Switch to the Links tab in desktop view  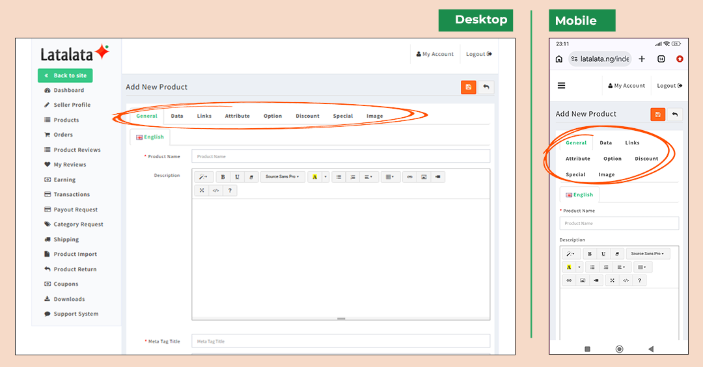[204, 116]
